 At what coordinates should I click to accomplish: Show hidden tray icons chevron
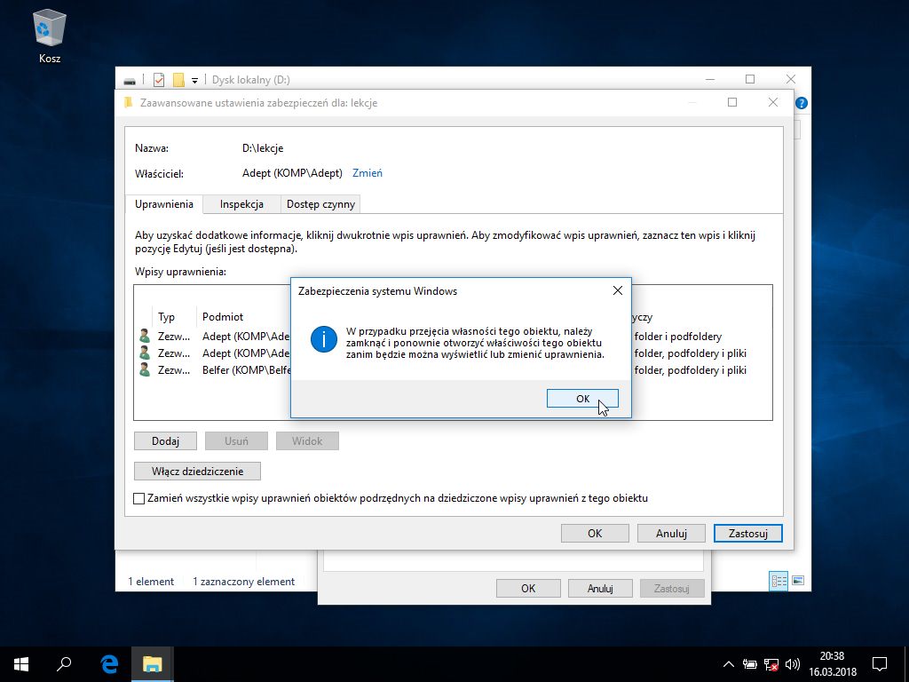pyautogui.click(x=729, y=664)
